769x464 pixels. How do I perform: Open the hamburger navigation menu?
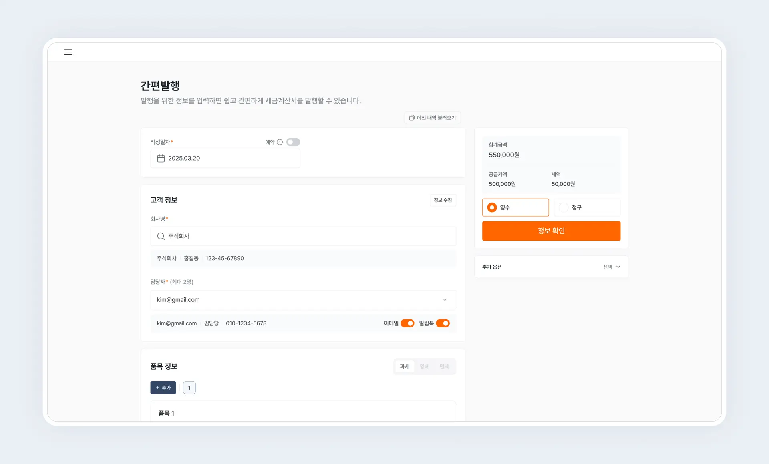[68, 52]
